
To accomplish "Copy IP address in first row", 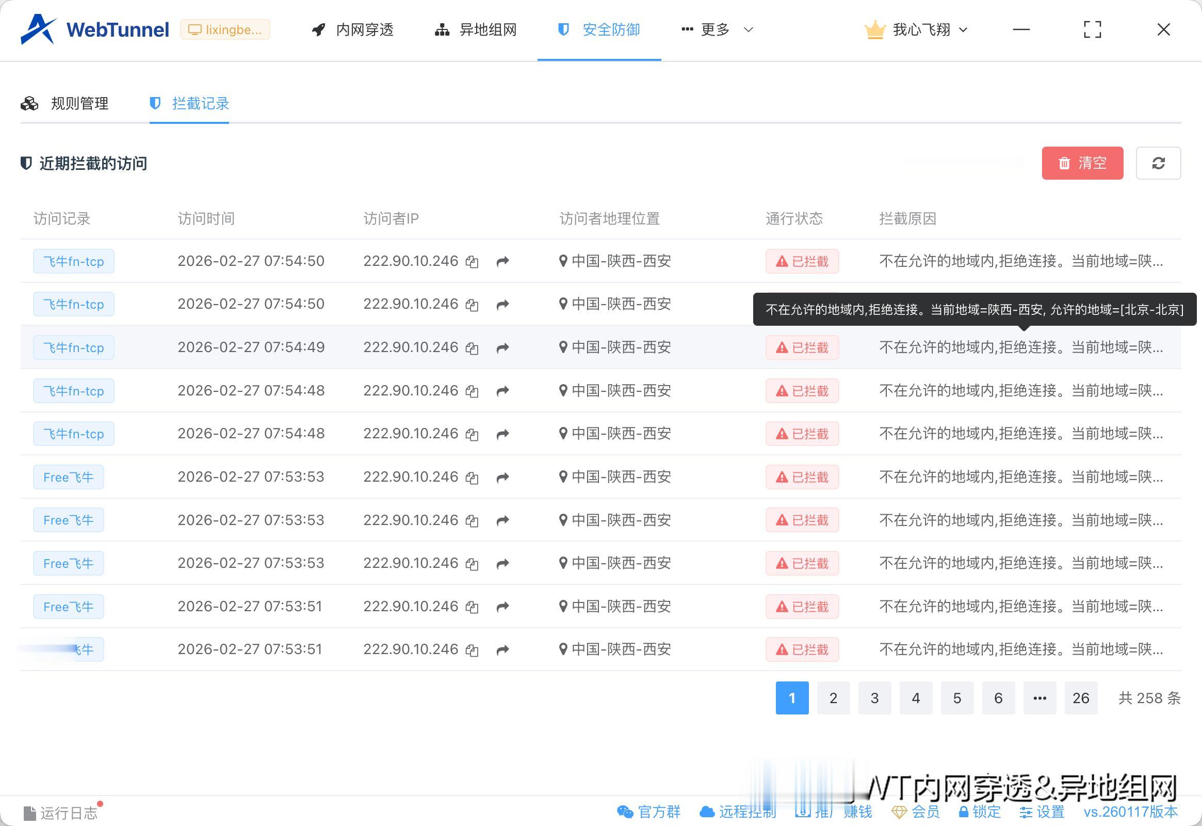I will (471, 261).
